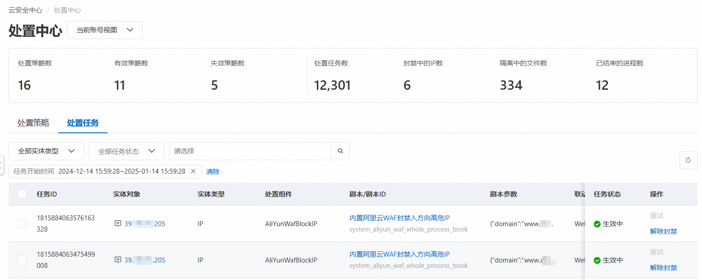Click green status icon in second row

597,260
